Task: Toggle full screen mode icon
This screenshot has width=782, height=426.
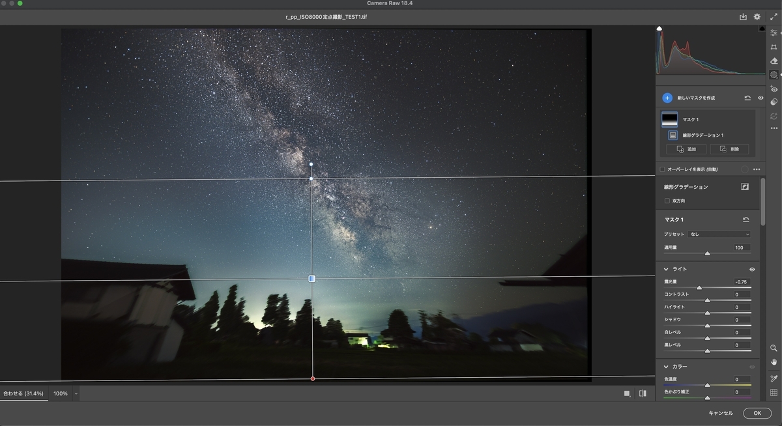Action: click(x=774, y=17)
